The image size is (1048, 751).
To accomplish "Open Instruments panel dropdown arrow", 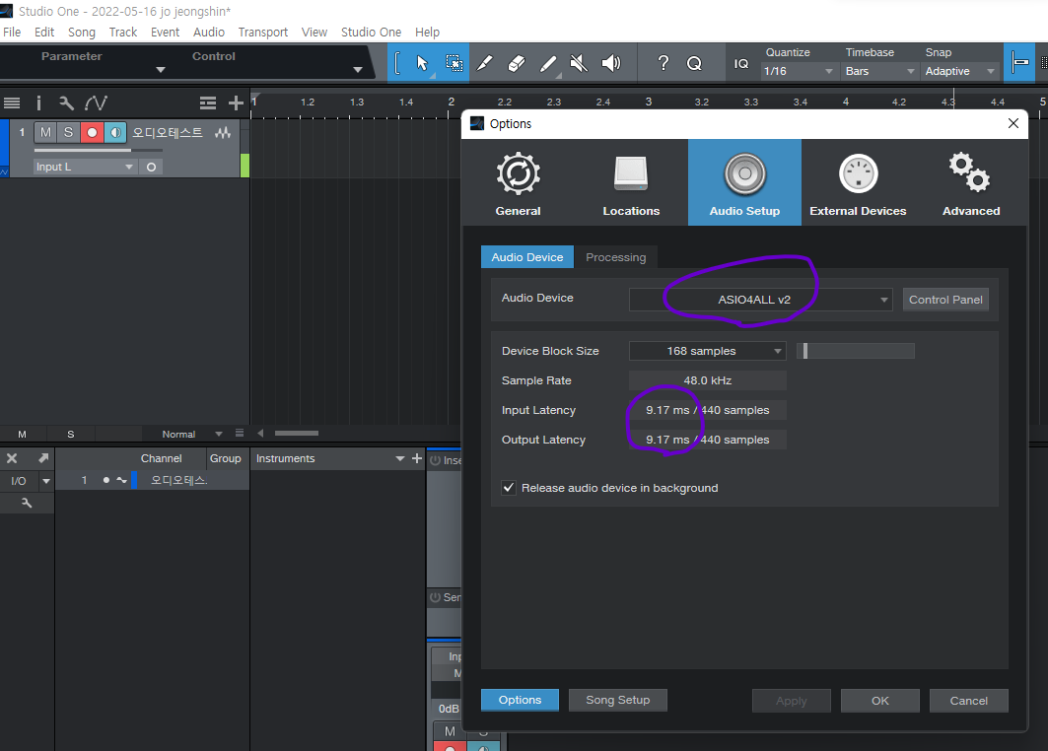I will pos(399,458).
